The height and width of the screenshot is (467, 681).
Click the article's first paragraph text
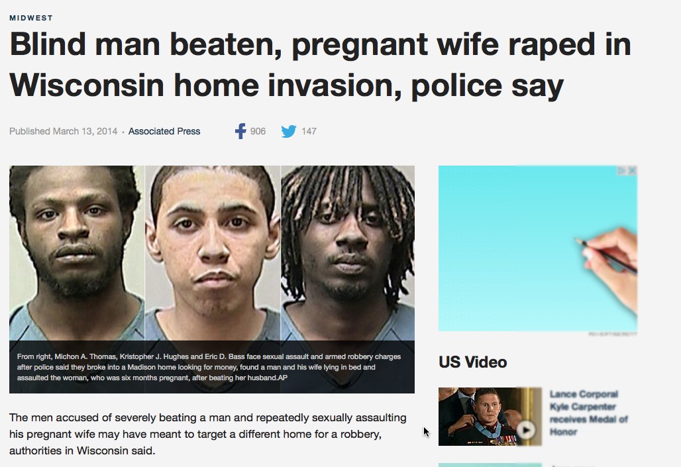[208, 434]
